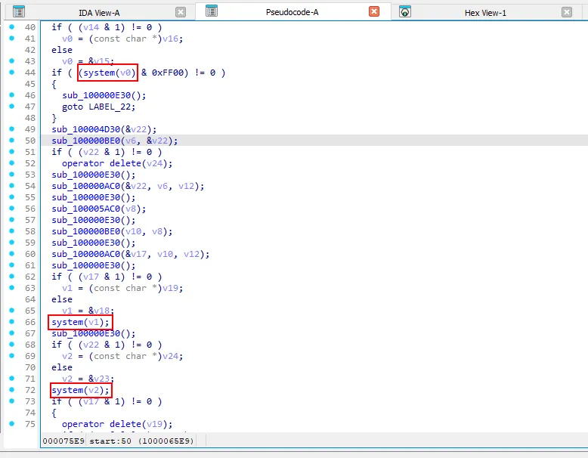The height and width of the screenshot is (458, 588).
Task: Close the IDA View-A tab
Action: tap(181, 12)
